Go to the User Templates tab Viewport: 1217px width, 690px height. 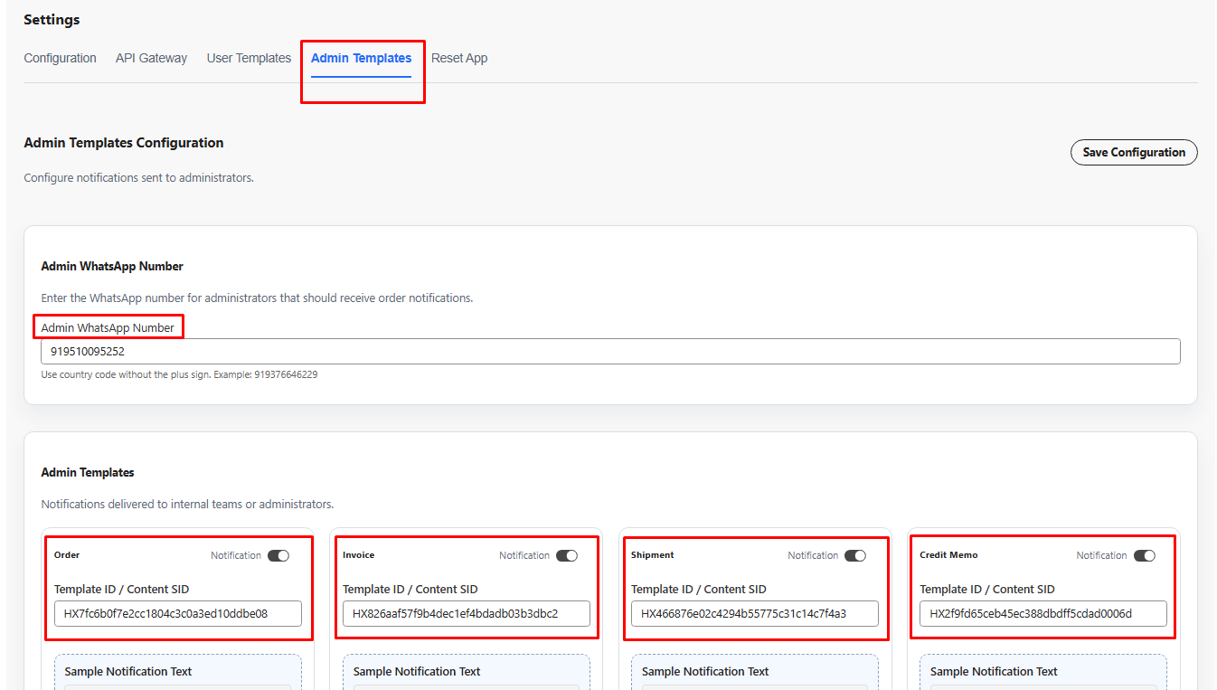pos(249,58)
